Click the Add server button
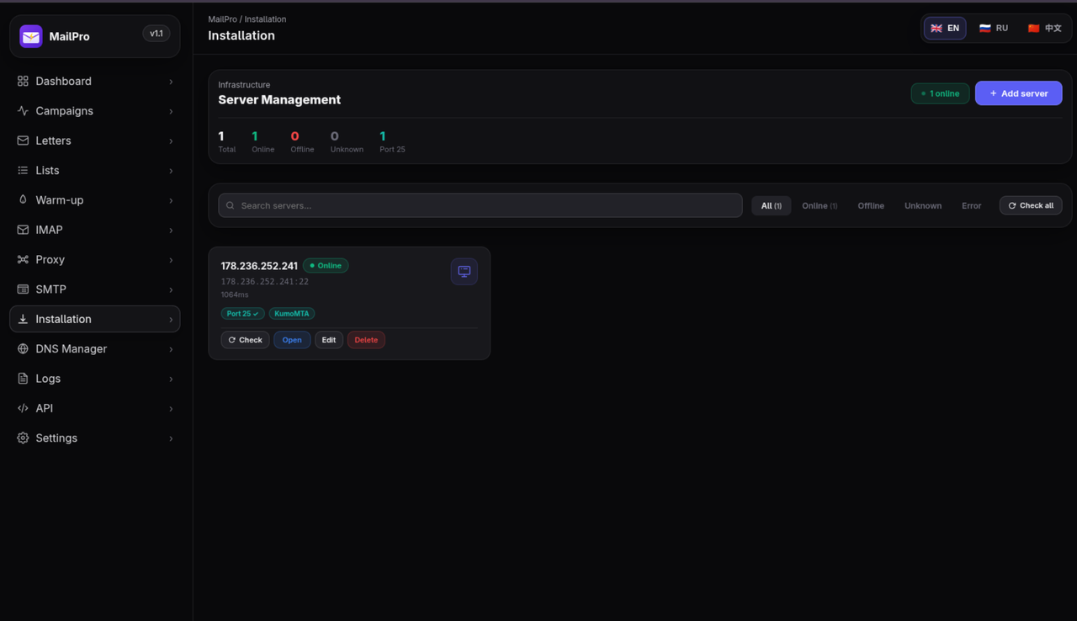 tap(1018, 93)
